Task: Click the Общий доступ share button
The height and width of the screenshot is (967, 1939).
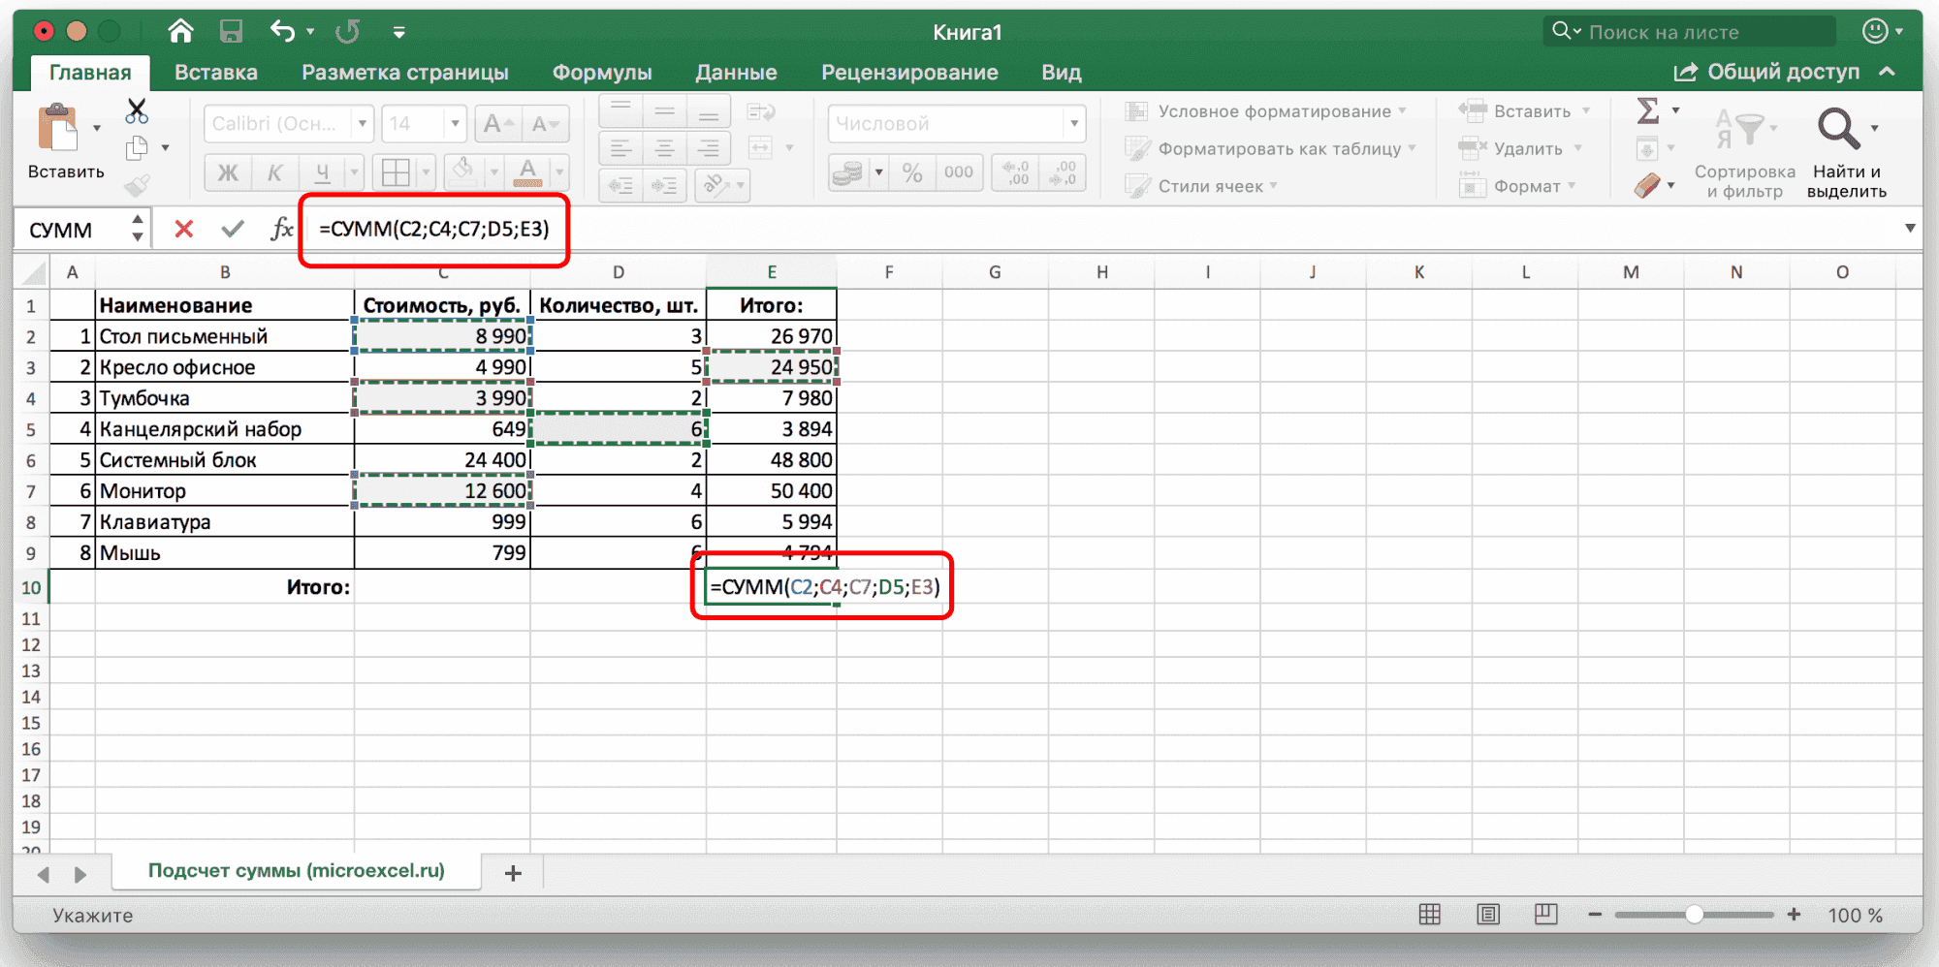Action: tap(1768, 73)
